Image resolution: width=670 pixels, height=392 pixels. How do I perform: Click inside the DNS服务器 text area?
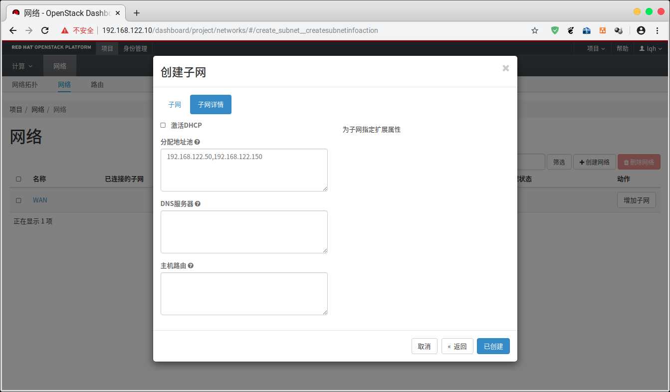coord(244,231)
